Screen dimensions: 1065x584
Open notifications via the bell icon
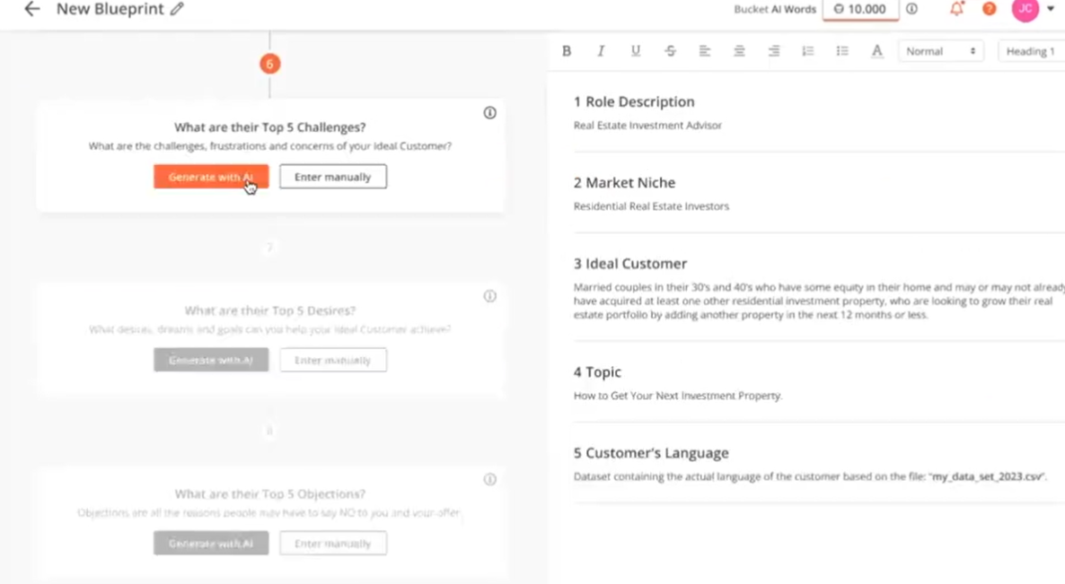click(x=956, y=10)
